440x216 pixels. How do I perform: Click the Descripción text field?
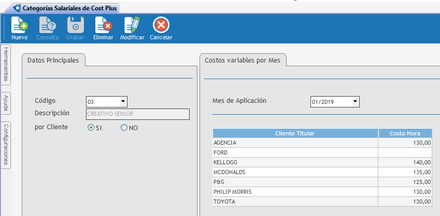click(137, 114)
